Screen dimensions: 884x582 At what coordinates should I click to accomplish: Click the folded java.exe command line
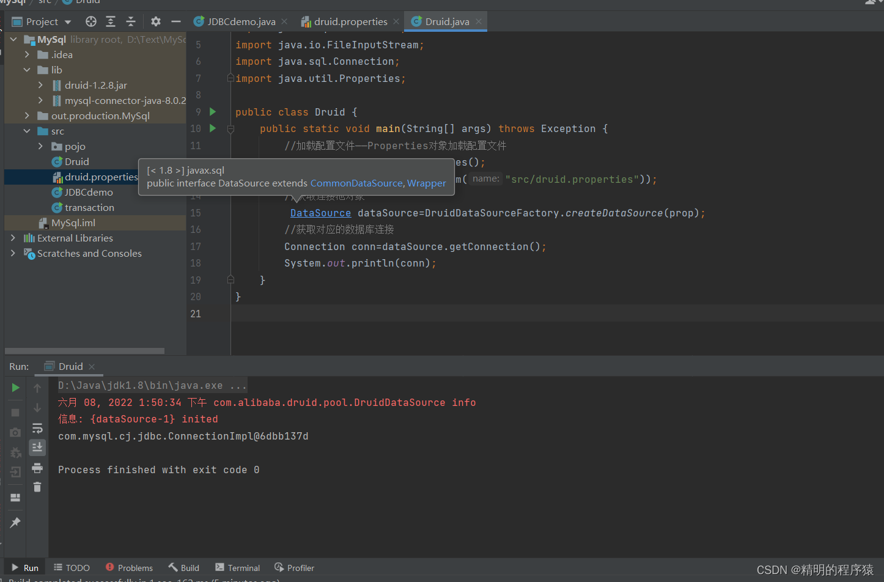click(x=152, y=386)
